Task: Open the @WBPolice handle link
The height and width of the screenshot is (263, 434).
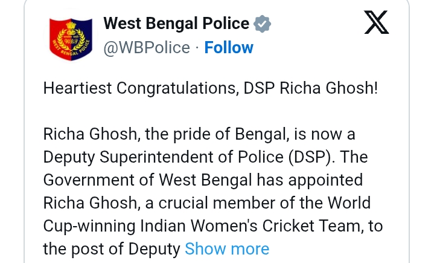Action: click(147, 47)
